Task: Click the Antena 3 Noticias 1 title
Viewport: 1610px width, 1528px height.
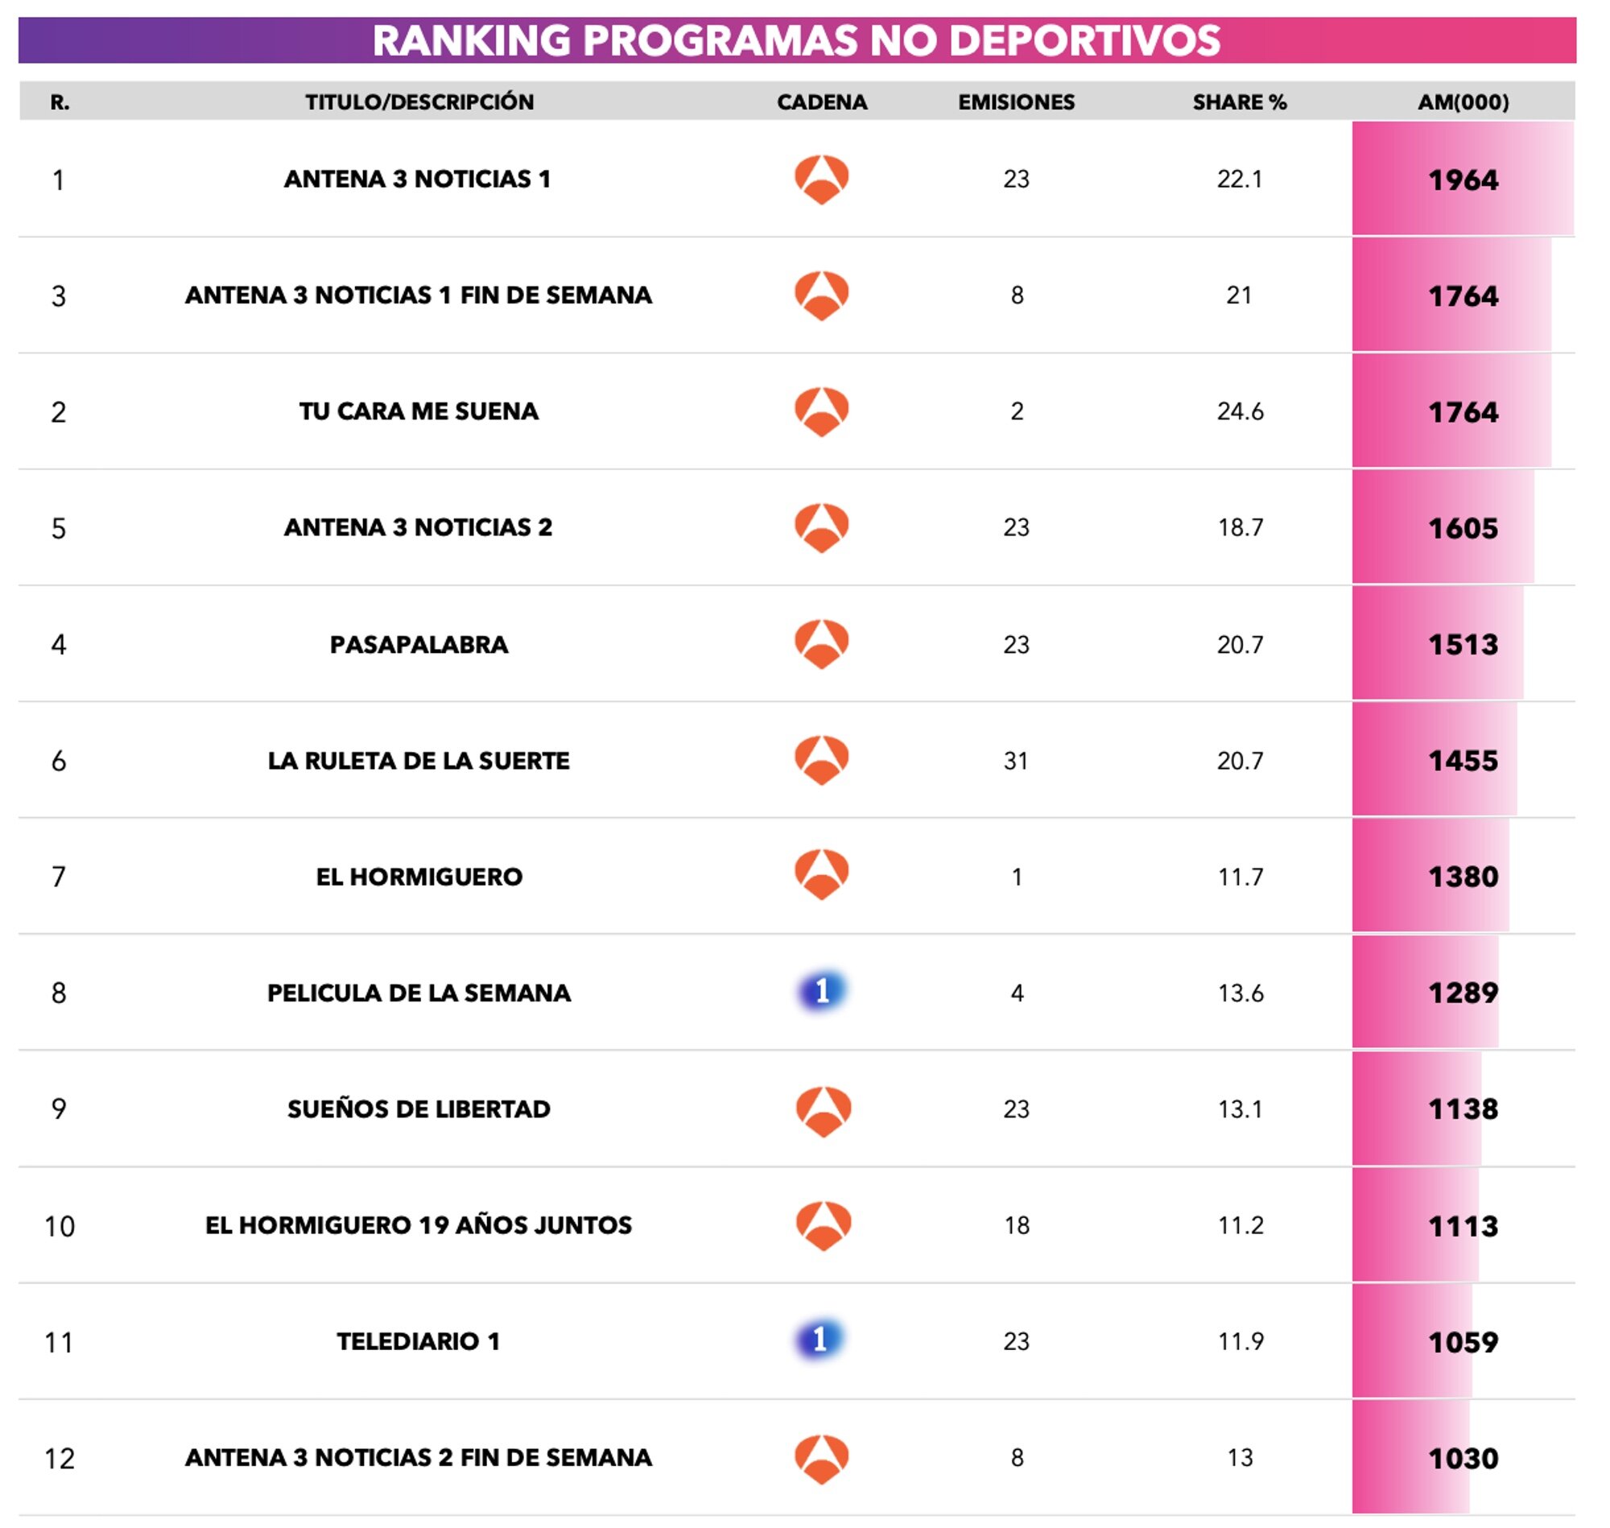Action: [417, 180]
